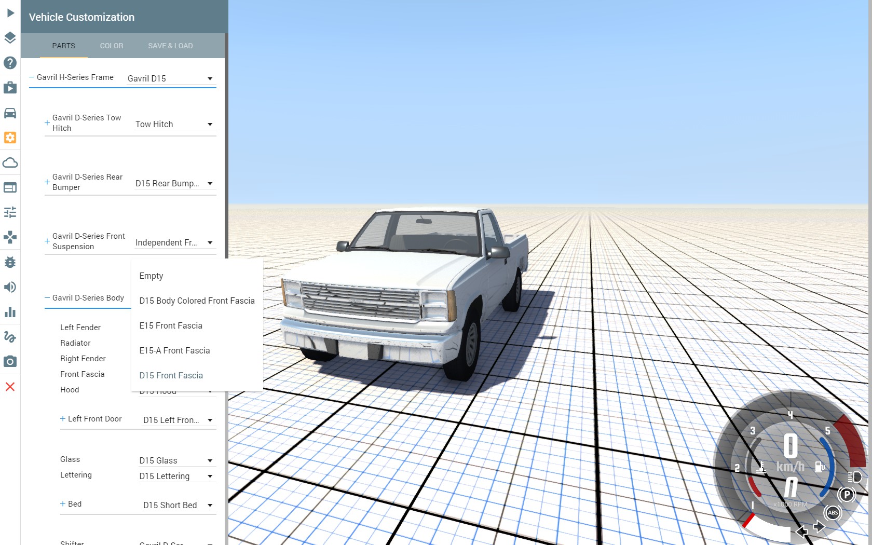Open the photo mode camera icon
The height and width of the screenshot is (545, 872).
click(10, 362)
